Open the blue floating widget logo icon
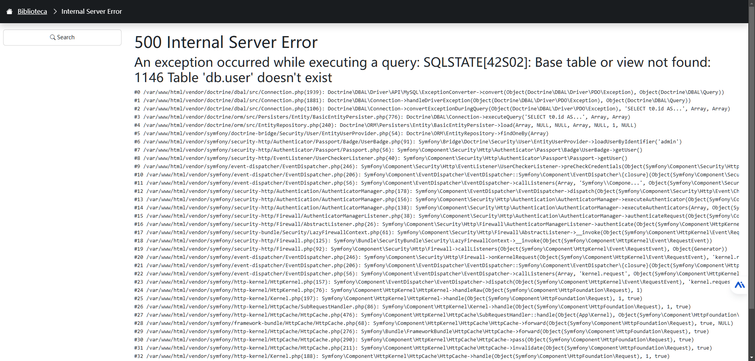The image size is (755, 361). 740,285
